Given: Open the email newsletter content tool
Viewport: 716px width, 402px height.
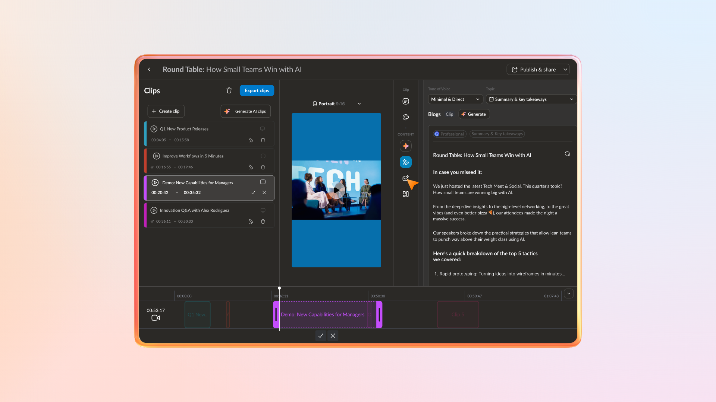Looking at the screenshot, I should click(405, 178).
